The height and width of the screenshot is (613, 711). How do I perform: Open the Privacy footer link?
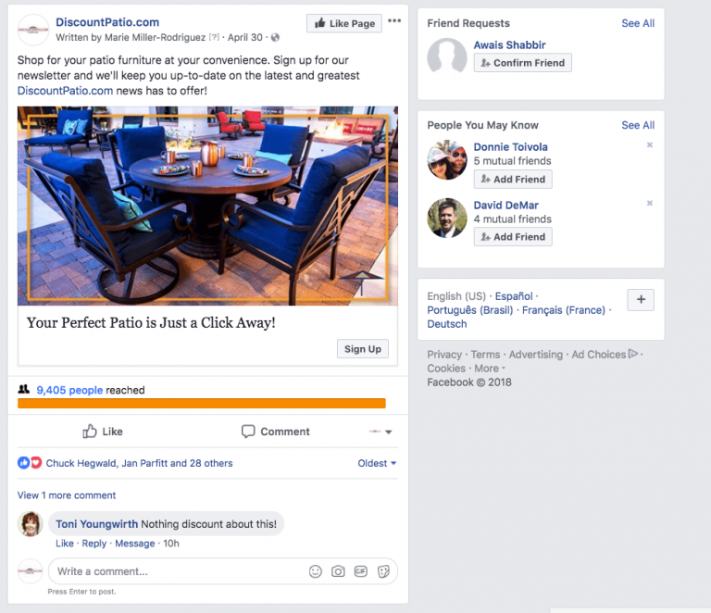[x=444, y=354]
